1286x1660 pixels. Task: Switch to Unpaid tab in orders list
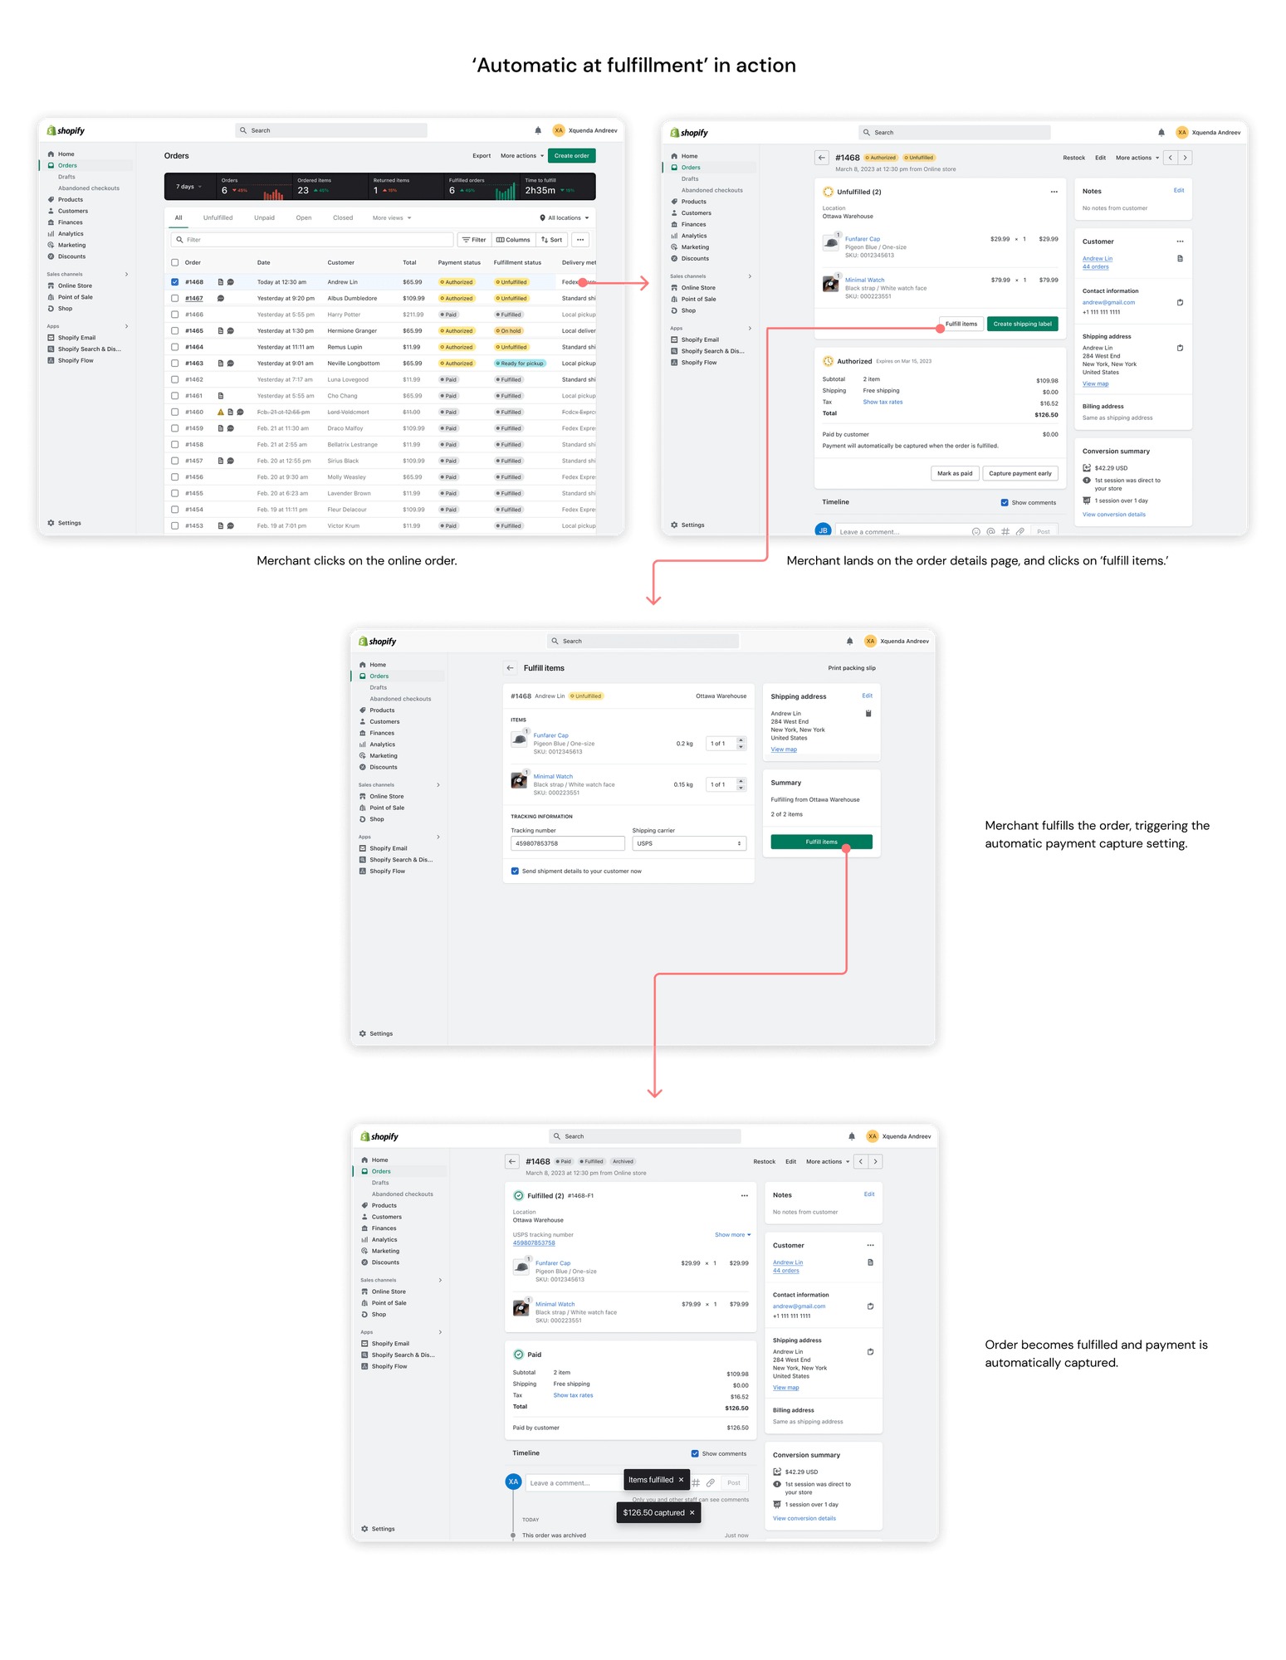tap(264, 218)
